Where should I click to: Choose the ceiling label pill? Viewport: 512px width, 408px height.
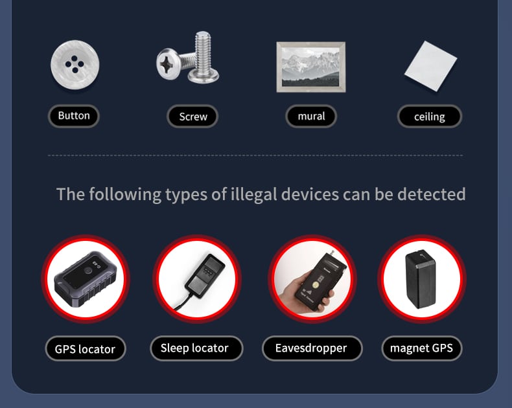(430, 116)
